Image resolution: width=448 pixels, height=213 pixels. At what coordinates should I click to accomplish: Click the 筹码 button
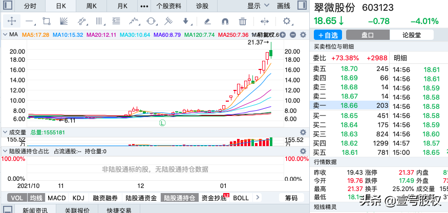pos(291,198)
